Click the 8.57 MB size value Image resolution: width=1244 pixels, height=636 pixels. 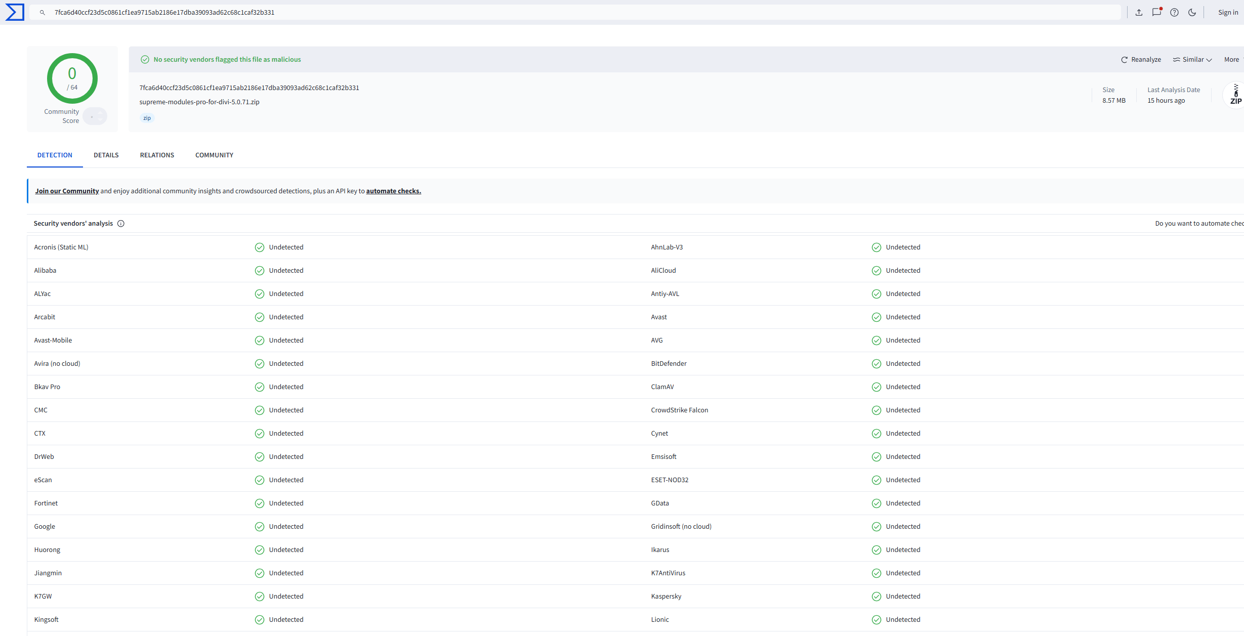pyautogui.click(x=1114, y=101)
